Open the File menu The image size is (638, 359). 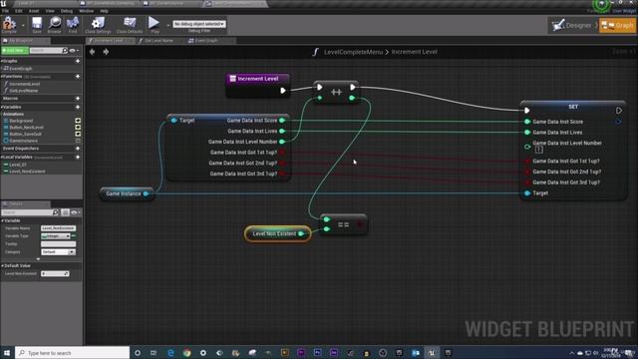tap(6, 11)
